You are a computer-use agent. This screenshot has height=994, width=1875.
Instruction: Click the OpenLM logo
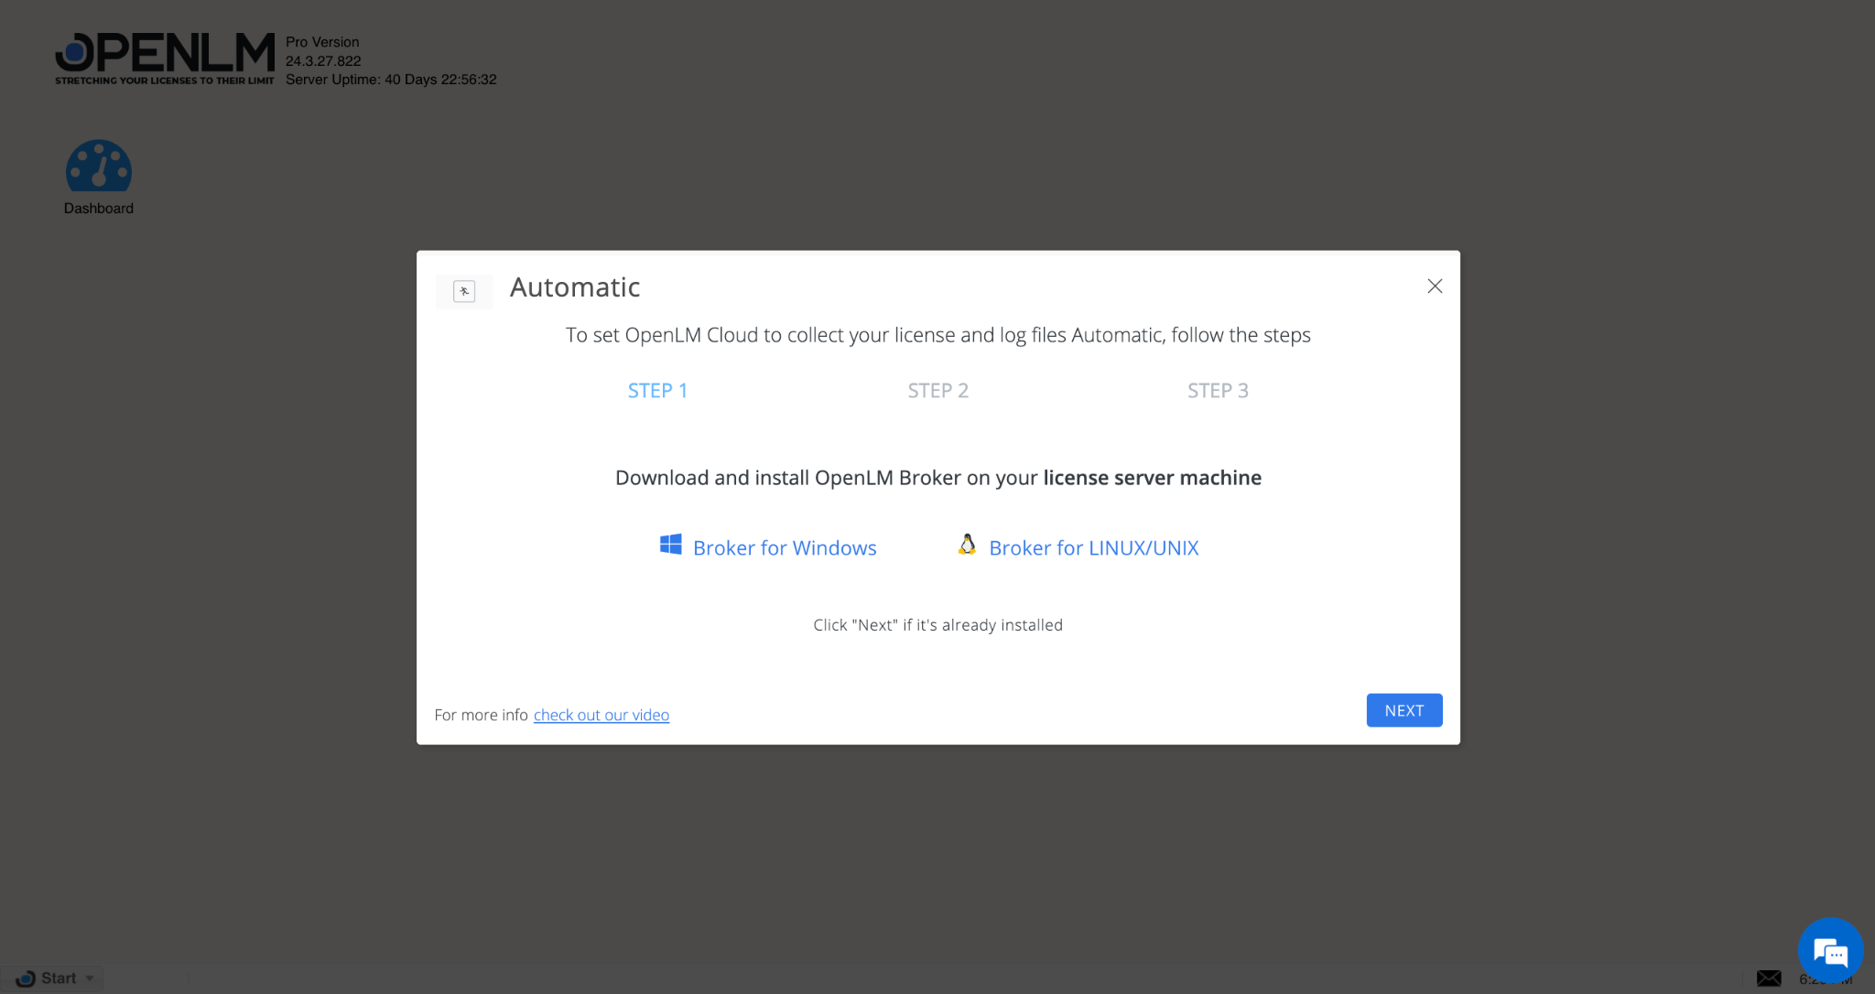coord(164,57)
